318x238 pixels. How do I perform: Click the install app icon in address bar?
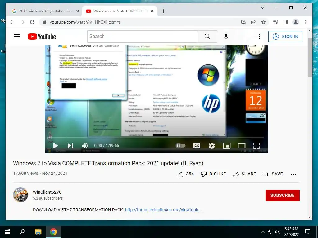pos(243,22)
